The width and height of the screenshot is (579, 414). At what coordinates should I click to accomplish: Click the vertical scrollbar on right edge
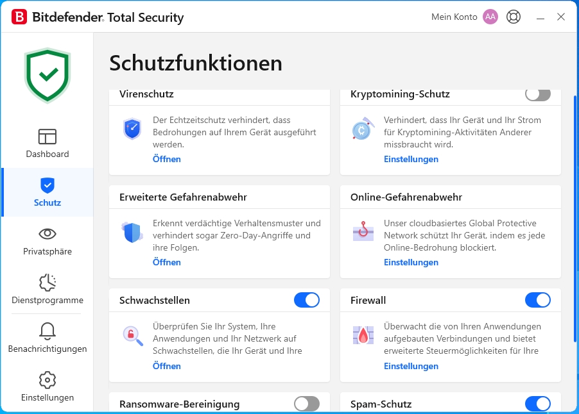coord(575,219)
